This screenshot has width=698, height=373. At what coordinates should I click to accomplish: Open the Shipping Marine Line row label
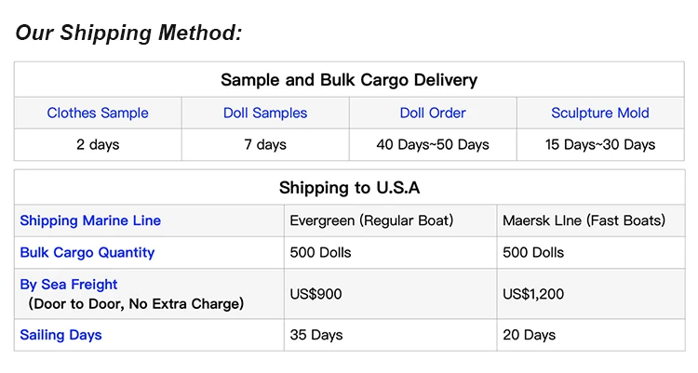tap(90, 220)
